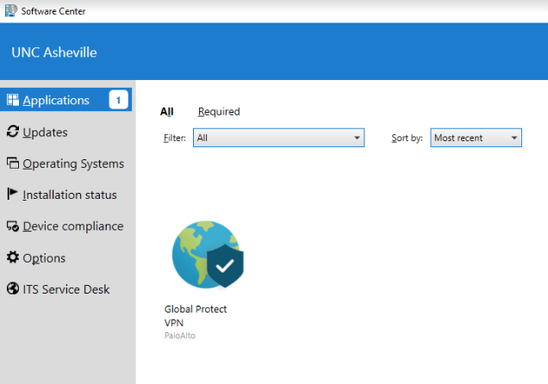Click the Operating Systems windows icon
Image resolution: width=548 pixels, height=384 pixels.
(12, 164)
